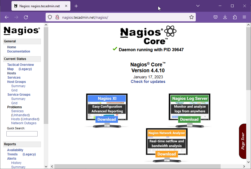251x169 pixels.
Task: Open Grid under Service Groups
Action: click(x=14, y=103)
